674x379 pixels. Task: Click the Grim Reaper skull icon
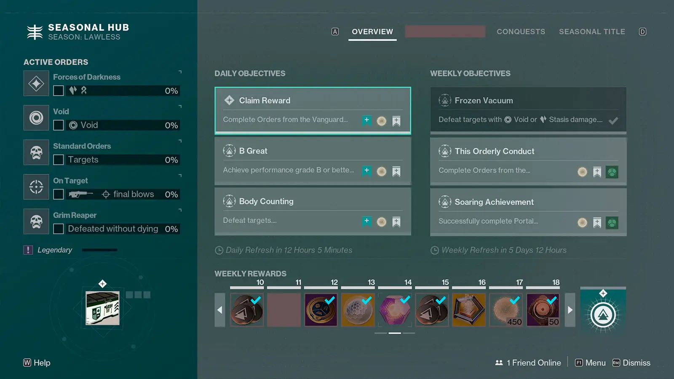point(36,221)
